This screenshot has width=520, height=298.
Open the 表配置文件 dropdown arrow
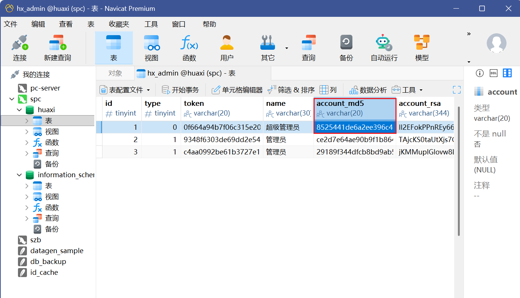coord(148,90)
